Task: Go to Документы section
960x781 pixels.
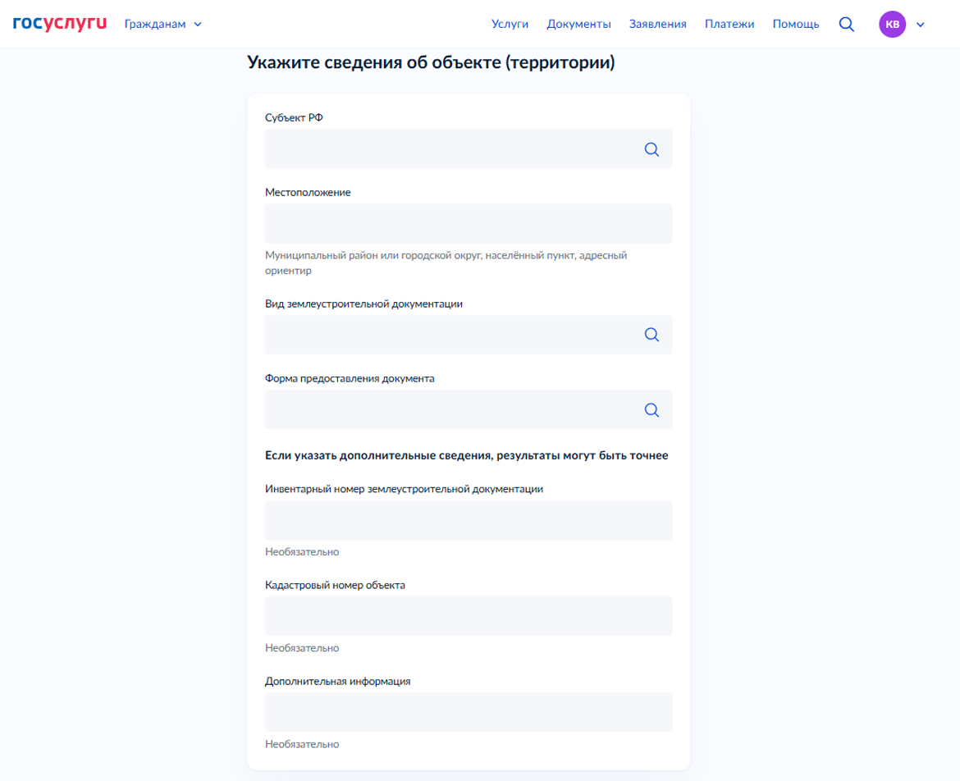Action: pos(578,24)
